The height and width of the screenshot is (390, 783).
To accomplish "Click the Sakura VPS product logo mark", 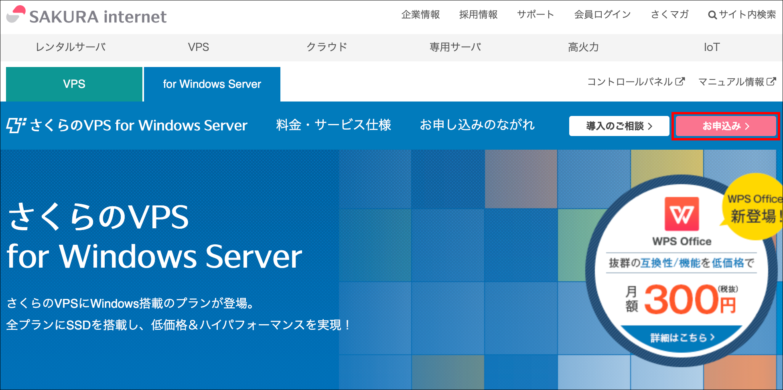I will (x=16, y=126).
